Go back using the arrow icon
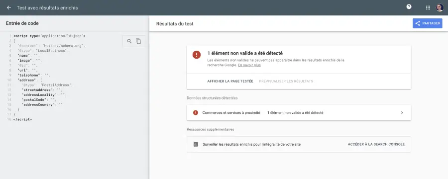The height and width of the screenshot is (179, 448). pyautogui.click(x=9, y=8)
